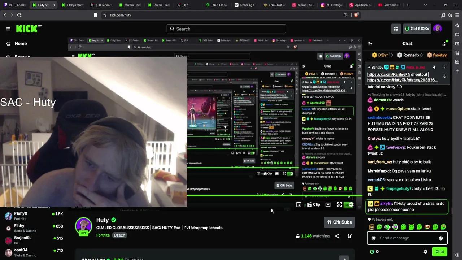Image resolution: width=462 pixels, height=260 pixels.
Task: Go back with the browser back arrow
Action: pyautogui.click(x=5, y=15)
